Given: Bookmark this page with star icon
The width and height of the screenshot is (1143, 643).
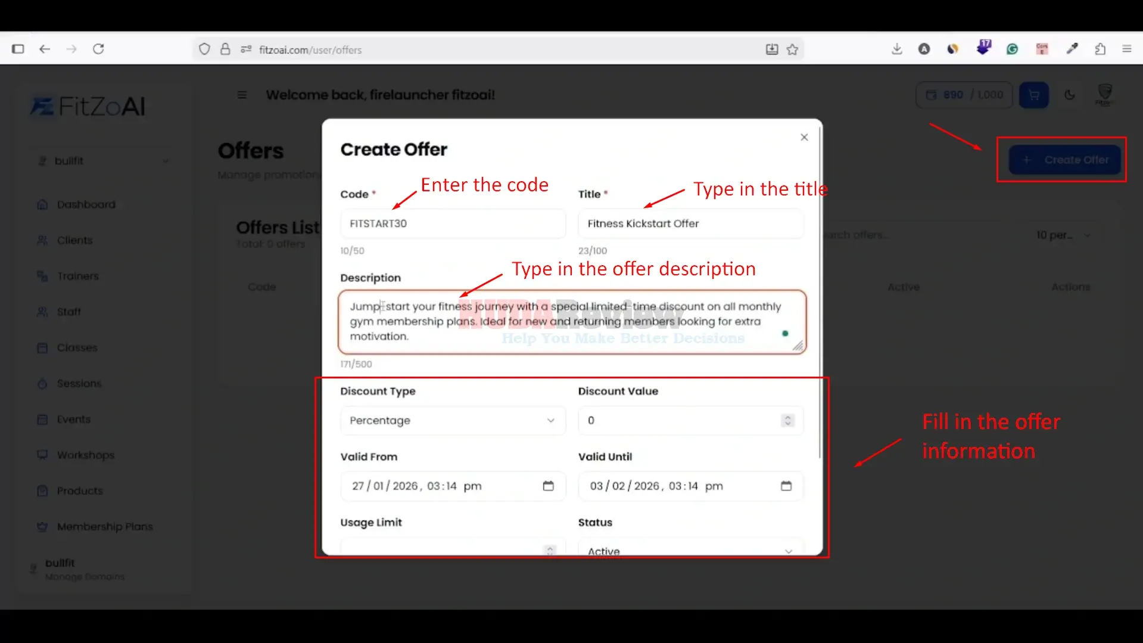Looking at the screenshot, I should point(792,49).
